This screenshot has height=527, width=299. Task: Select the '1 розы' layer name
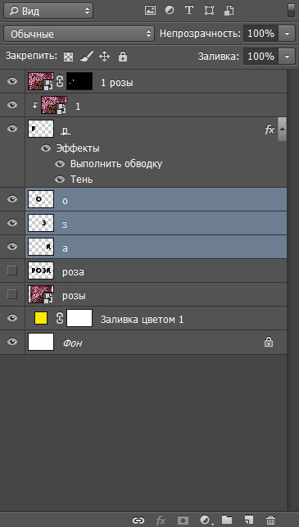(117, 83)
